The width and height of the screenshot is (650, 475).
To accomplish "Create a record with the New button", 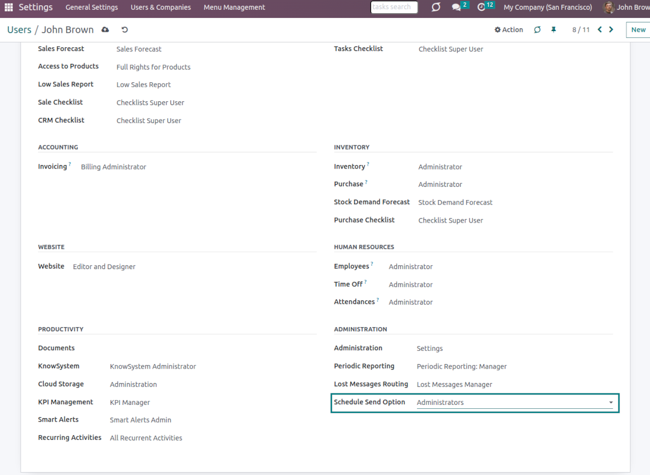I will point(638,29).
